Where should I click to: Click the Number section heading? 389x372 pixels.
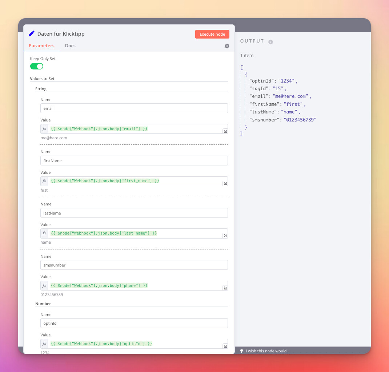(x=43, y=304)
